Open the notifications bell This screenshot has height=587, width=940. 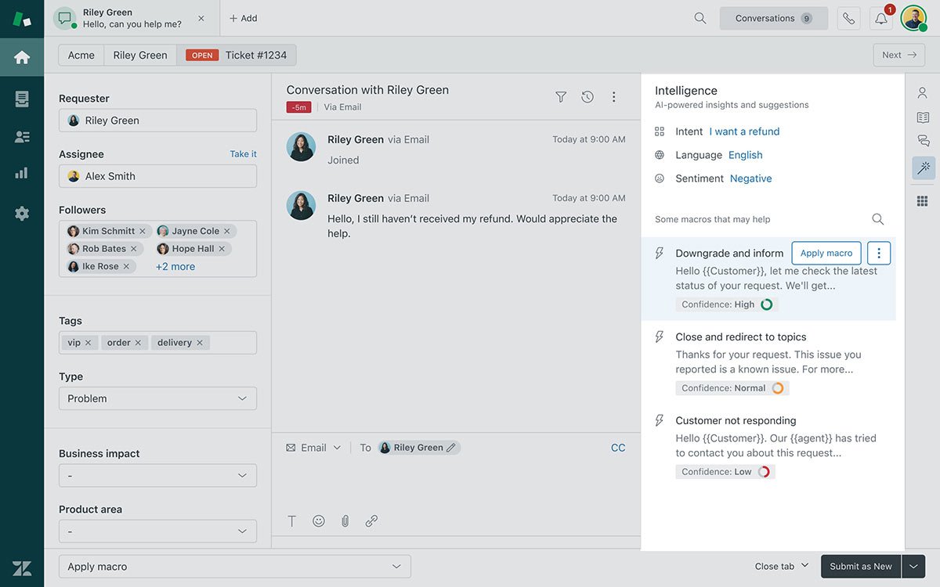[881, 19]
